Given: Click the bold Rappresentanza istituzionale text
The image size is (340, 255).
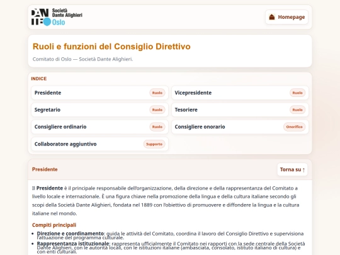Looking at the screenshot, I should [73, 244].
